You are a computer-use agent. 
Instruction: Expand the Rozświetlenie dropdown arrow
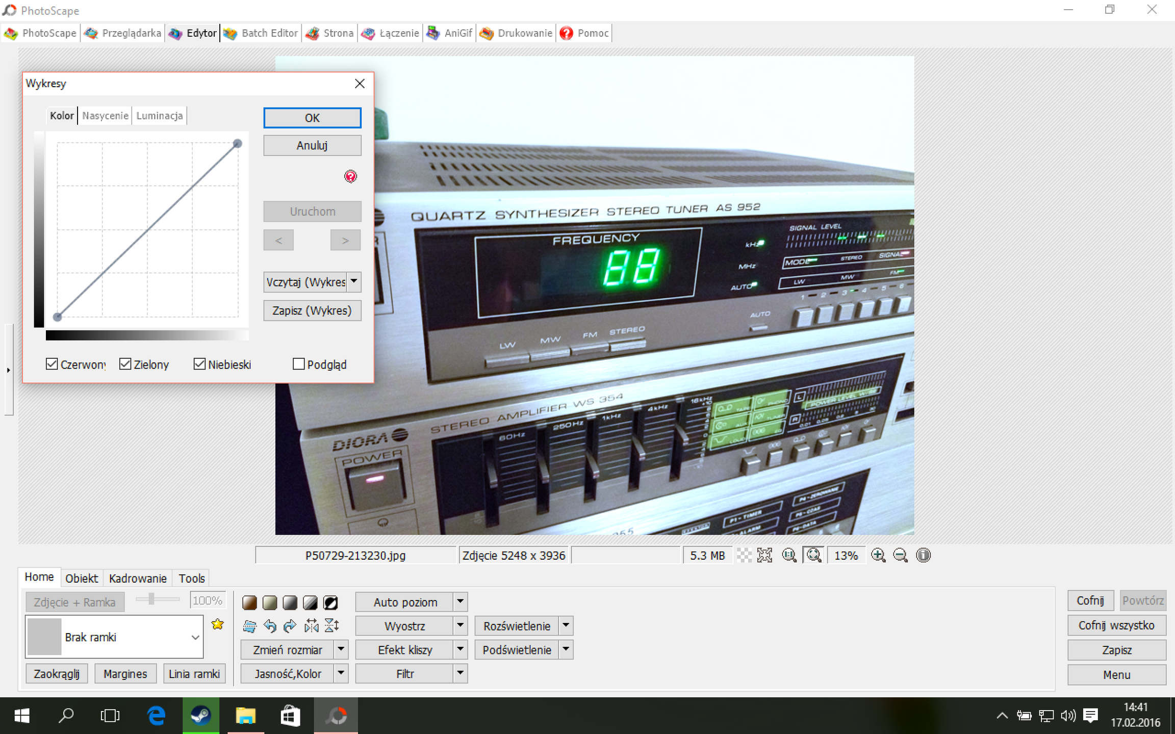566,625
